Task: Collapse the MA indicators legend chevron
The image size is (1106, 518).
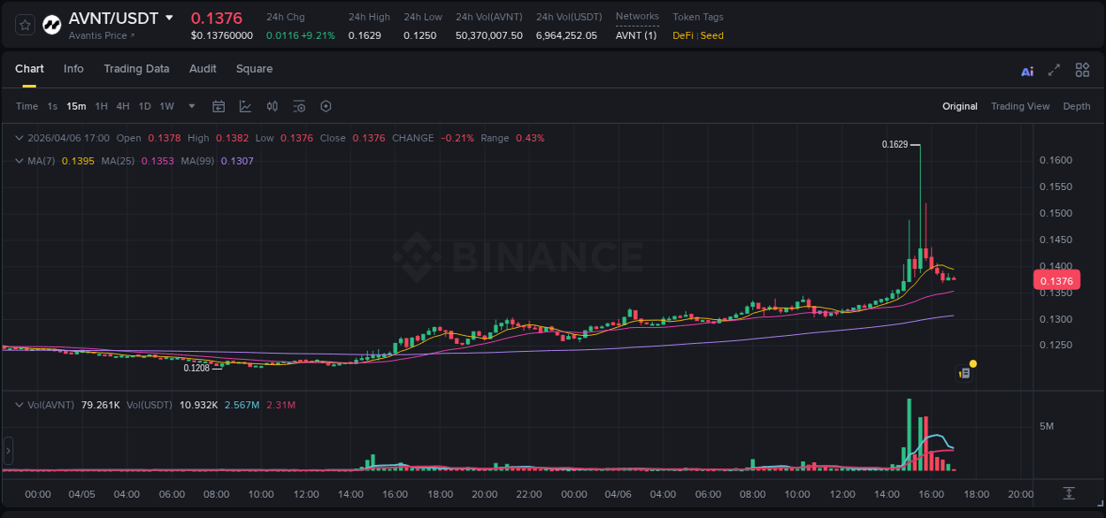Action: [x=19, y=161]
